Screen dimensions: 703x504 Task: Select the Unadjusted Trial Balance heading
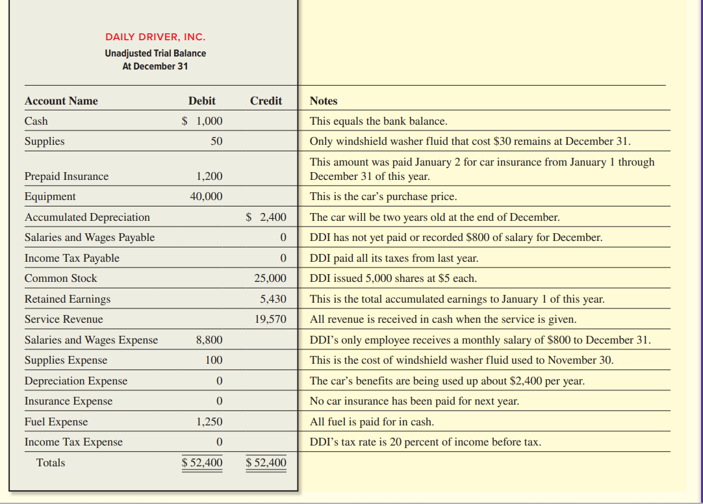click(155, 53)
